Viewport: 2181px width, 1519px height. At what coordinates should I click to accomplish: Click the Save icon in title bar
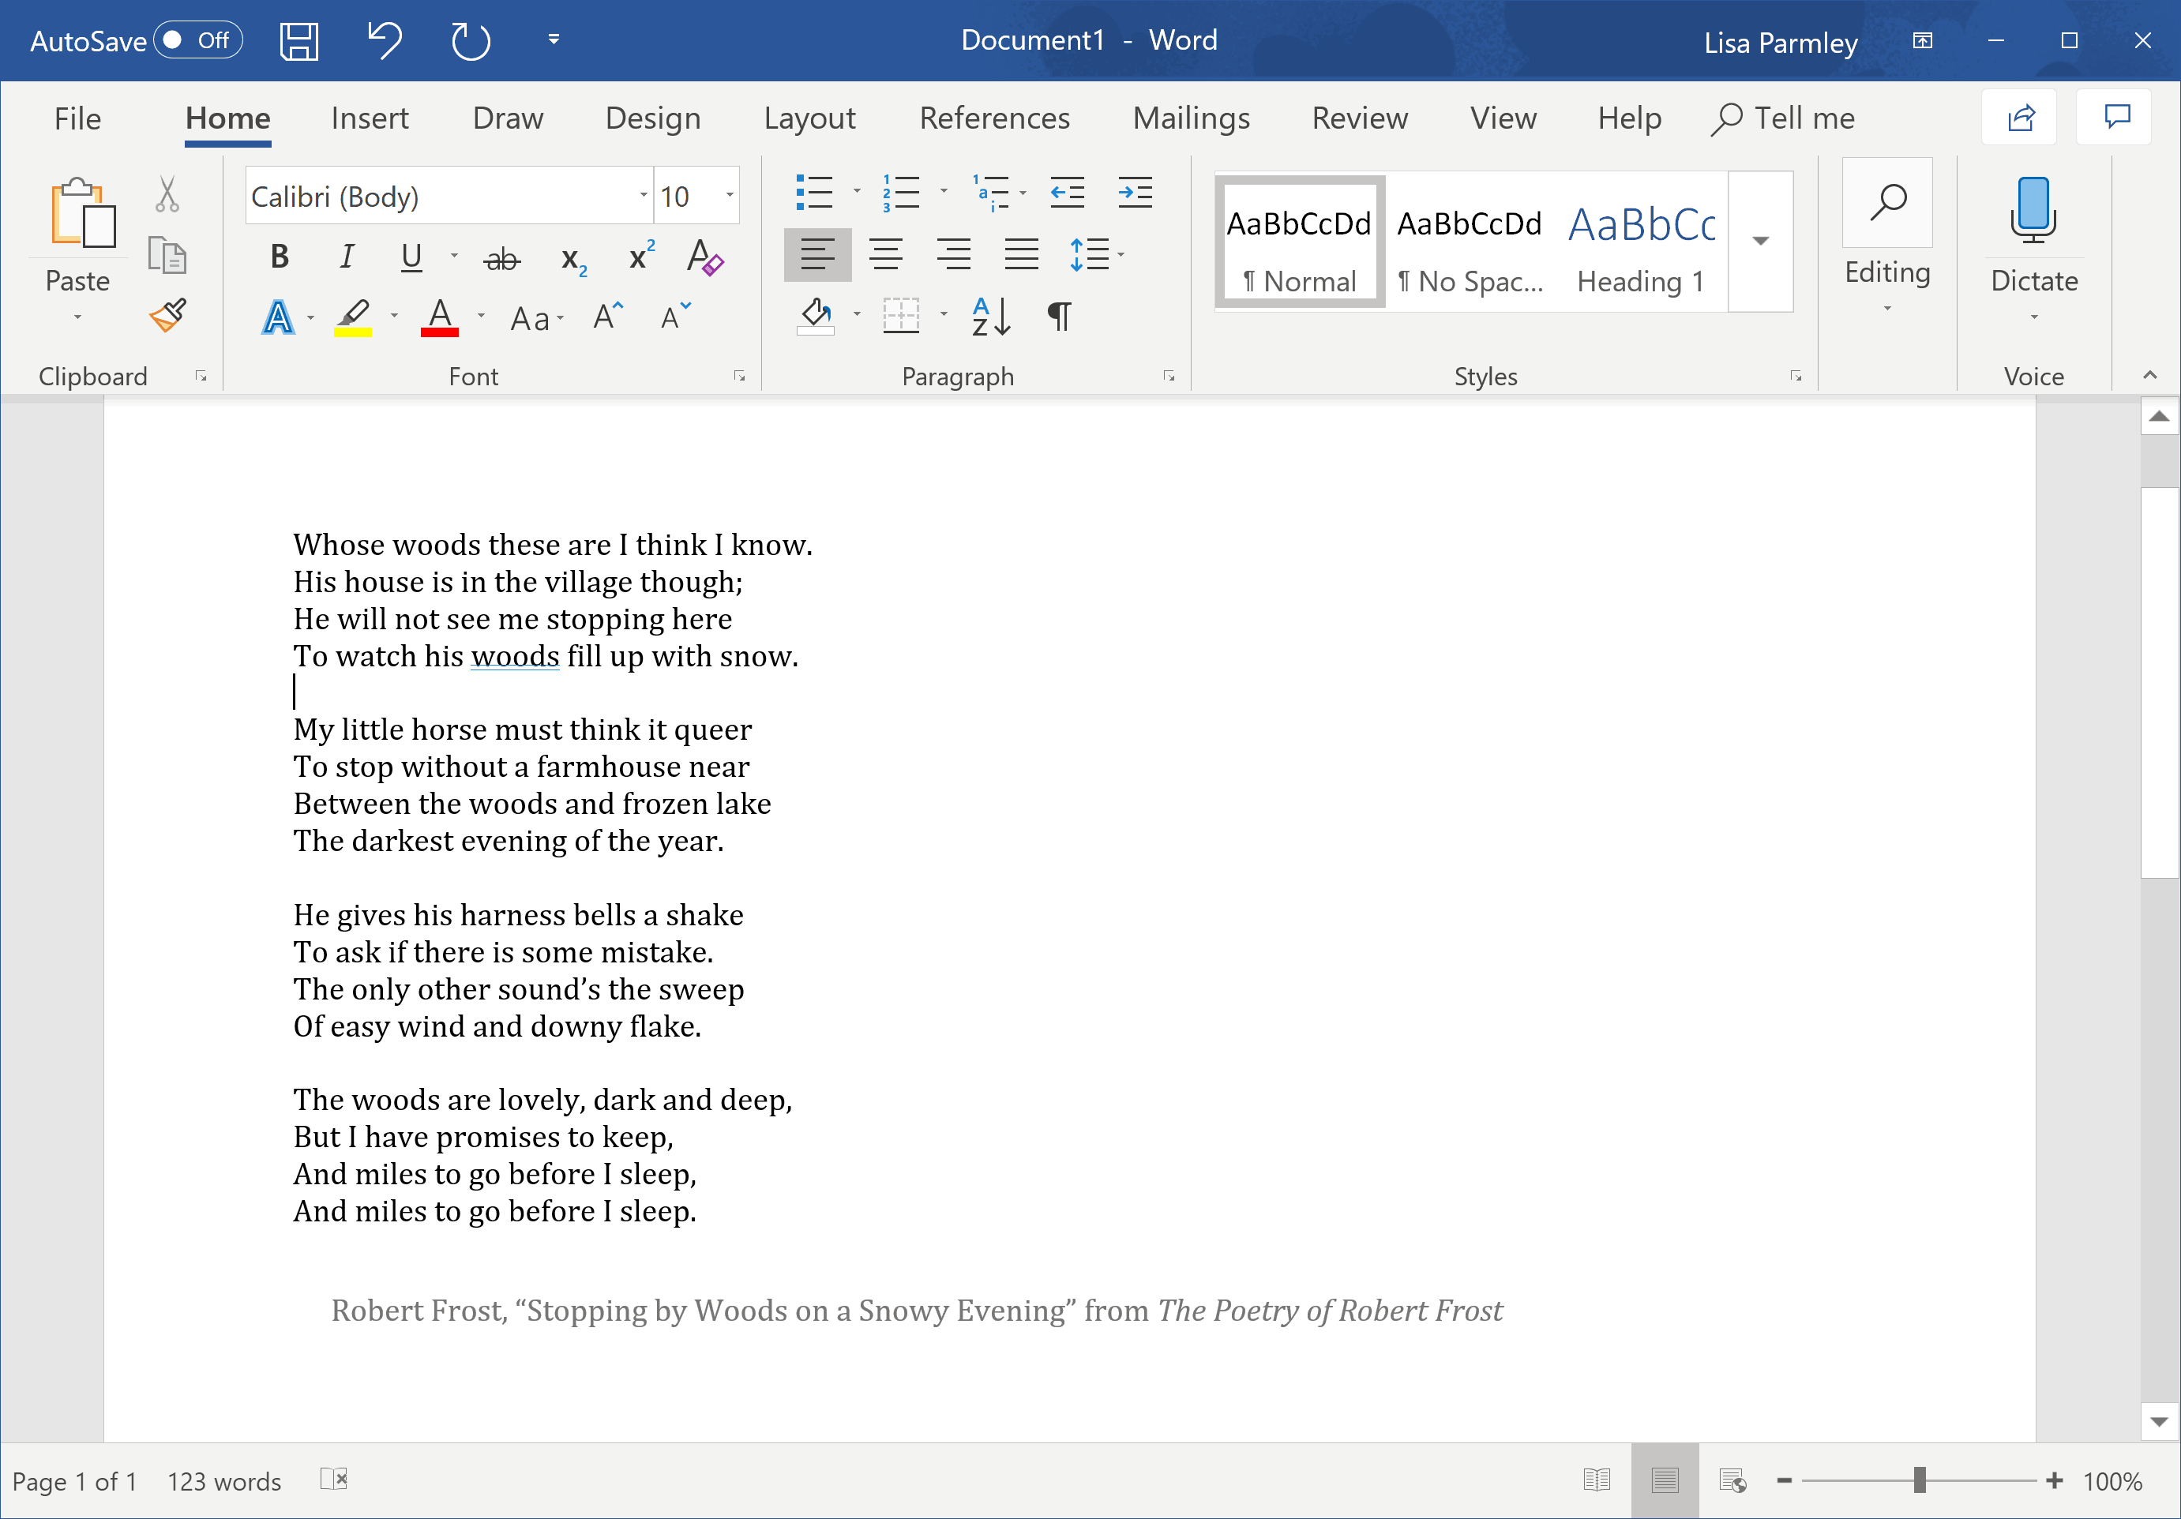pyautogui.click(x=298, y=41)
